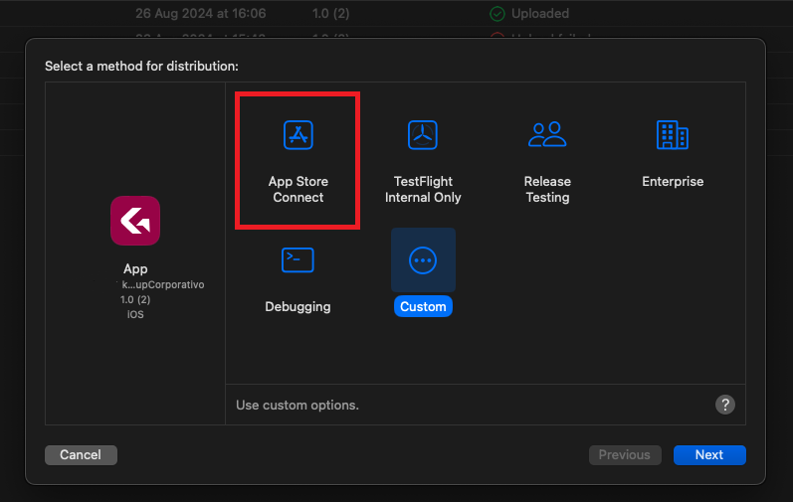Click the "App Store Connect" label text

pos(298,189)
